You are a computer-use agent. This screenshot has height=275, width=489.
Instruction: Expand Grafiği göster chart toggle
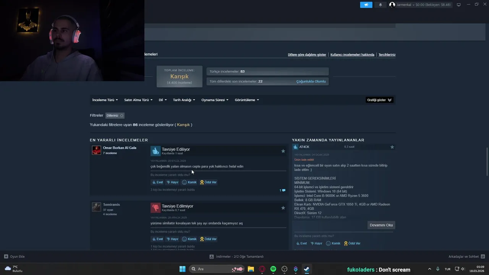click(379, 100)
